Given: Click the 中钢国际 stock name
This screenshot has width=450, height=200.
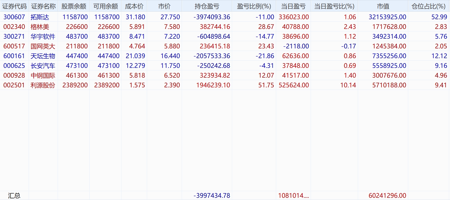Looking at the screenshot, I should point(43,75).
